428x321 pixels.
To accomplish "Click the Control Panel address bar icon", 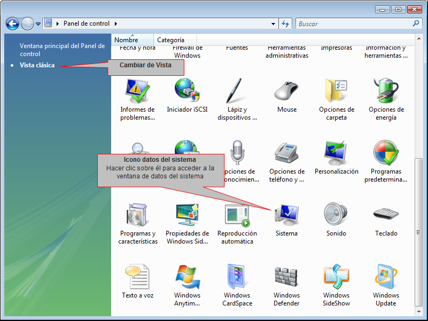I will click(48, 24).
